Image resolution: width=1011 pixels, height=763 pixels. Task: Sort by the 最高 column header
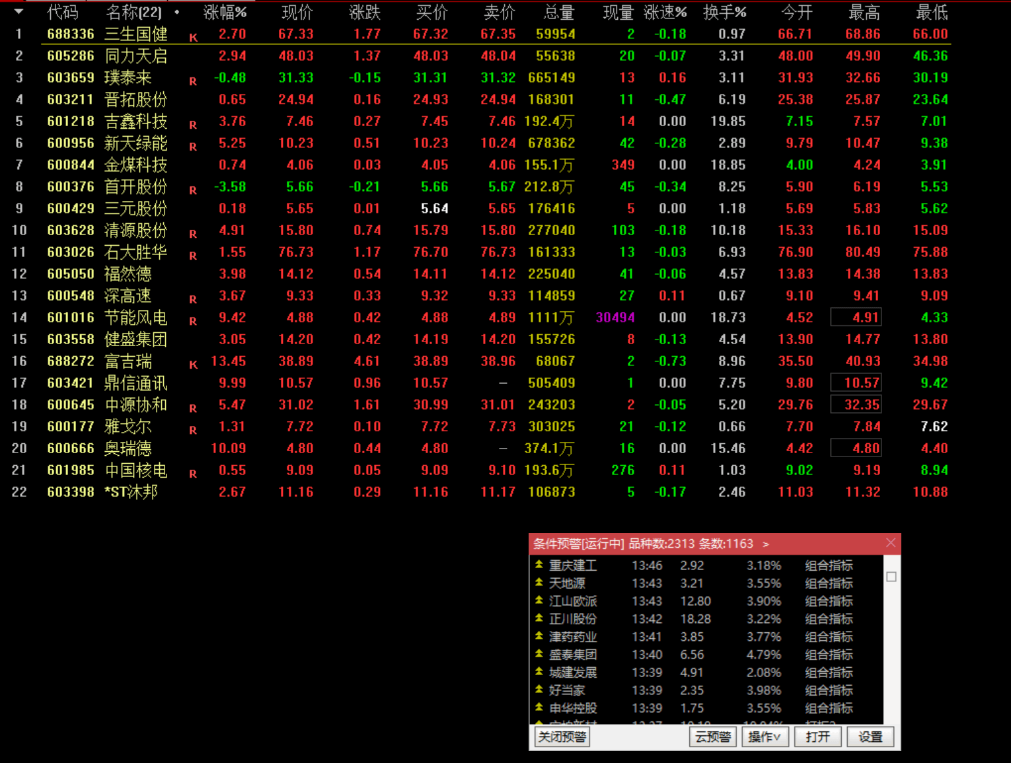[864, 12]
